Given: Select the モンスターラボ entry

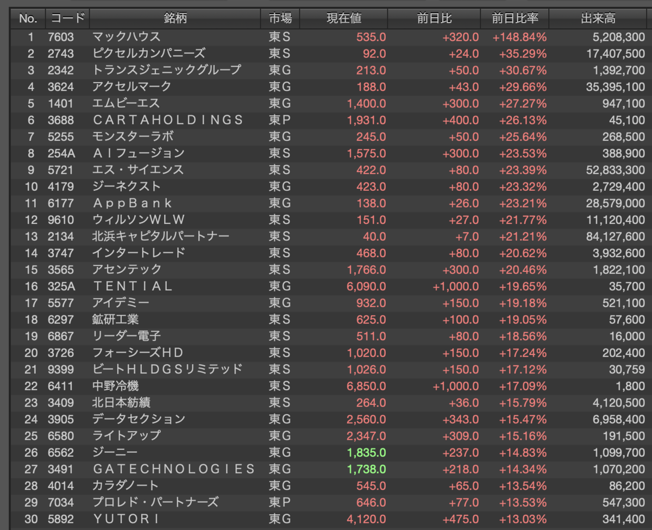Looking at the screenshot, I should click(x=133, y=136).
